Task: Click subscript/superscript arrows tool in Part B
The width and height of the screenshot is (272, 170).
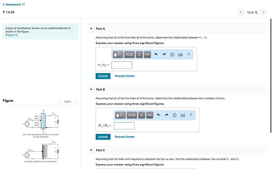Action: tap(142, 115)
